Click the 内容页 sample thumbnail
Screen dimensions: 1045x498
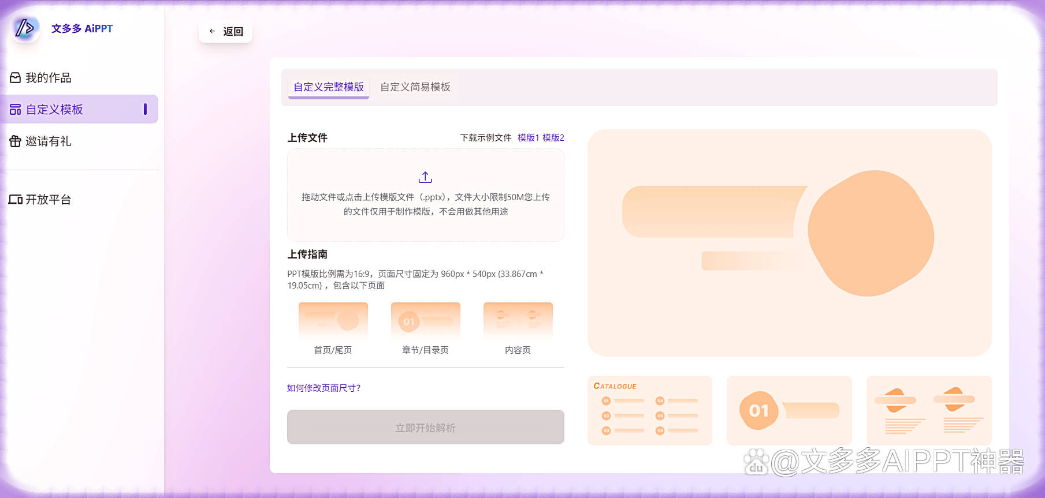point(518,321)
